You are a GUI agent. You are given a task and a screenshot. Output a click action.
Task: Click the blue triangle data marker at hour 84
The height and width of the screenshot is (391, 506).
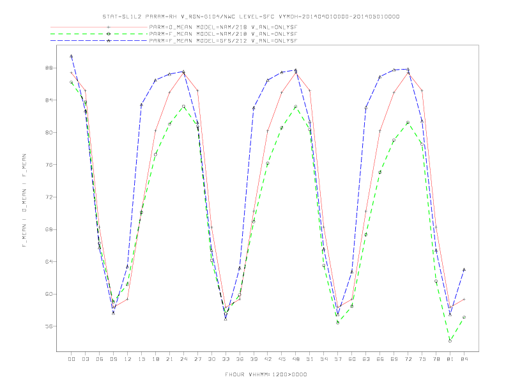coord(464,270)
